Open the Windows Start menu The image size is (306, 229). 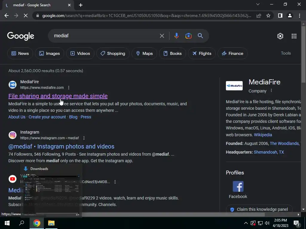[7, 223]
